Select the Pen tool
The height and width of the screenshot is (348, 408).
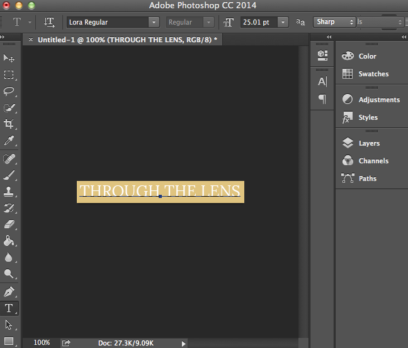pyautogui.click(x=9, y=292)
